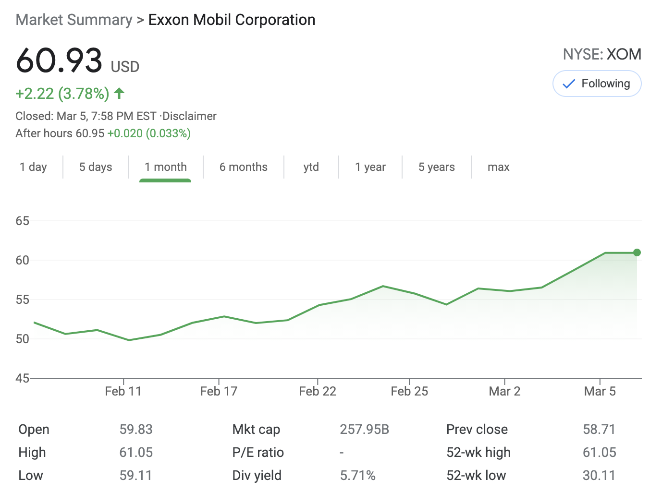Click the green endpoint dot on chart
The image size is (662, 504).
637,252
